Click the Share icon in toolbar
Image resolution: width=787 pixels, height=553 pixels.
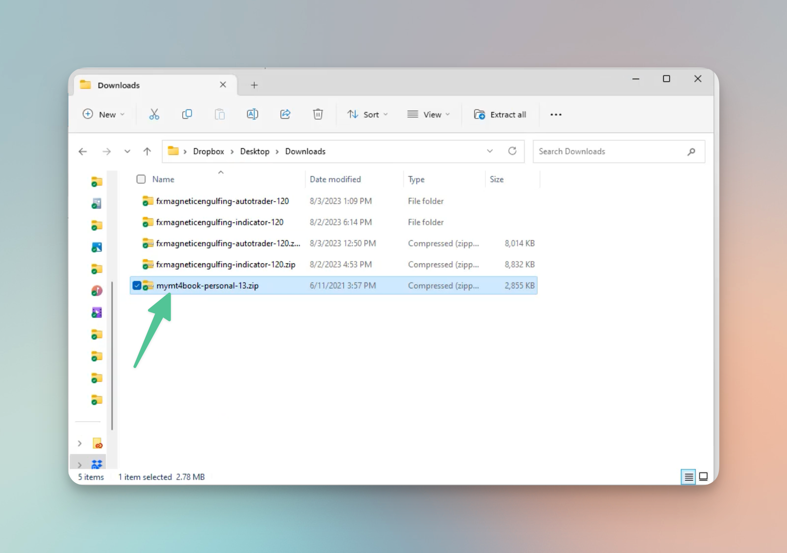click(x=285, y=114)
